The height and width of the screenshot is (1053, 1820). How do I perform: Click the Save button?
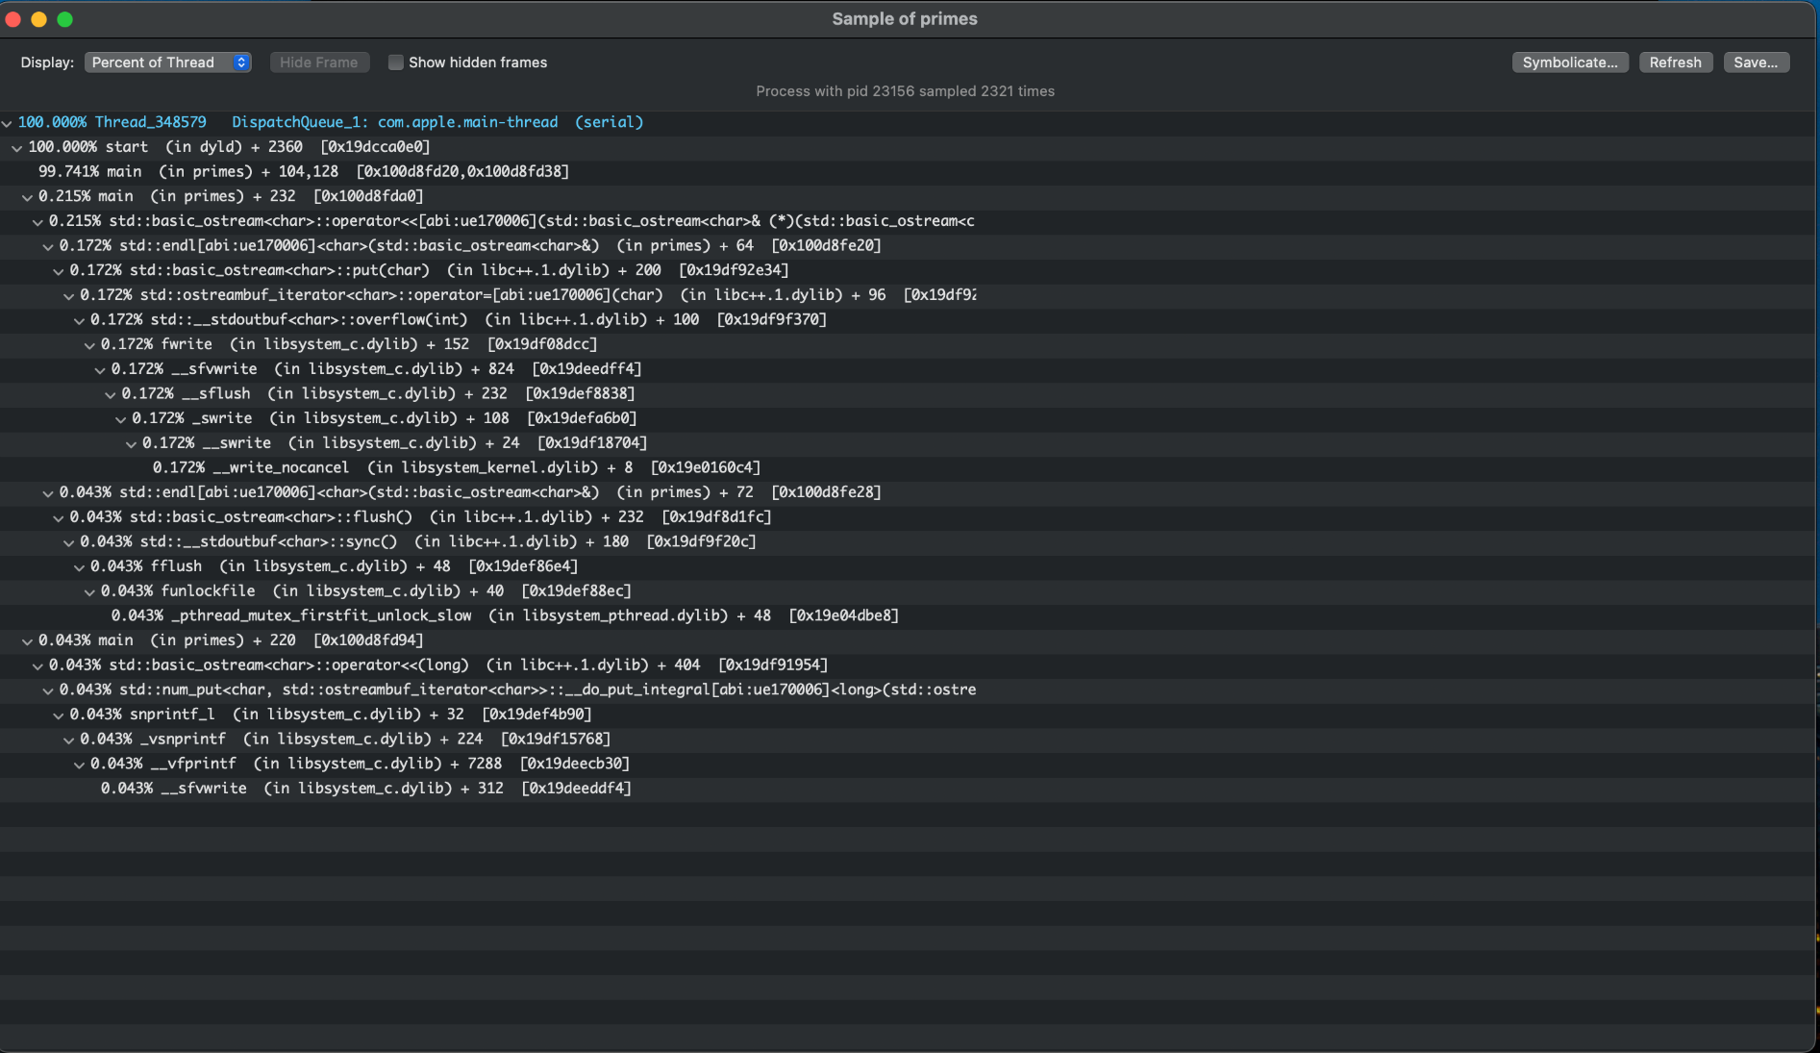[x=1755, y=63]
